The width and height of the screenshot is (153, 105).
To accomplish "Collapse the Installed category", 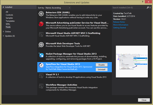I will (x=3, y=7).
